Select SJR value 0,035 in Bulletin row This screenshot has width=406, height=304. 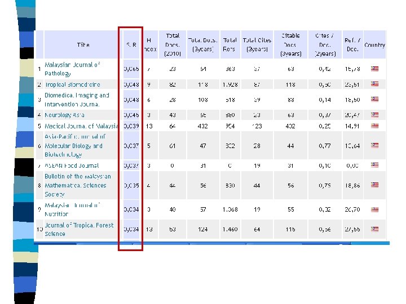point(131,185)
